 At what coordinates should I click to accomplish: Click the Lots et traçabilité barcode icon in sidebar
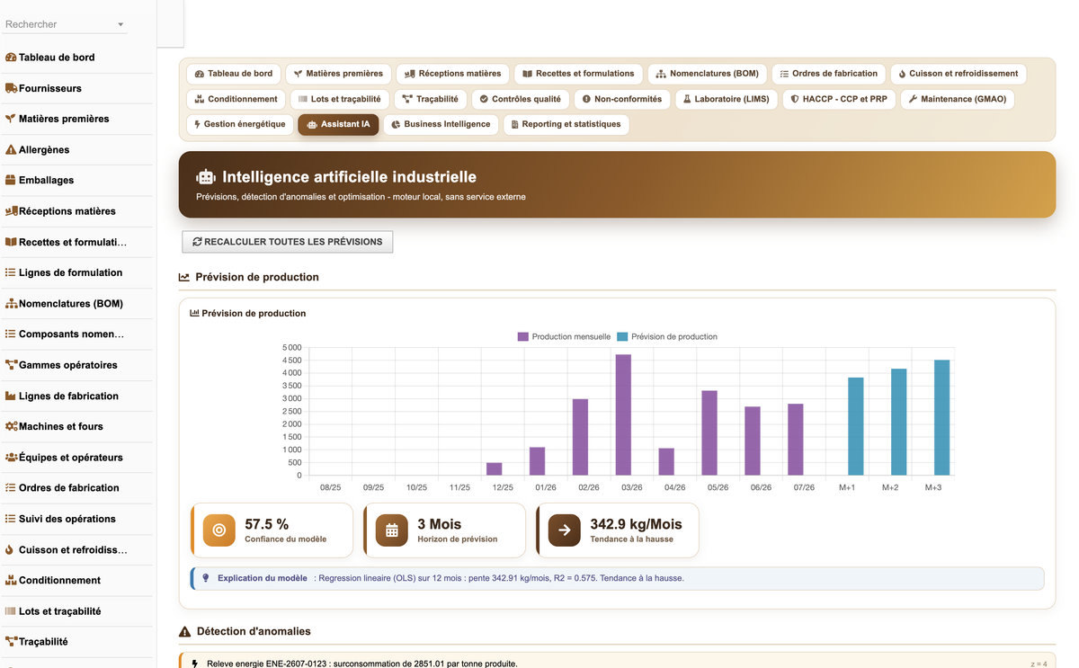(11, 611)
